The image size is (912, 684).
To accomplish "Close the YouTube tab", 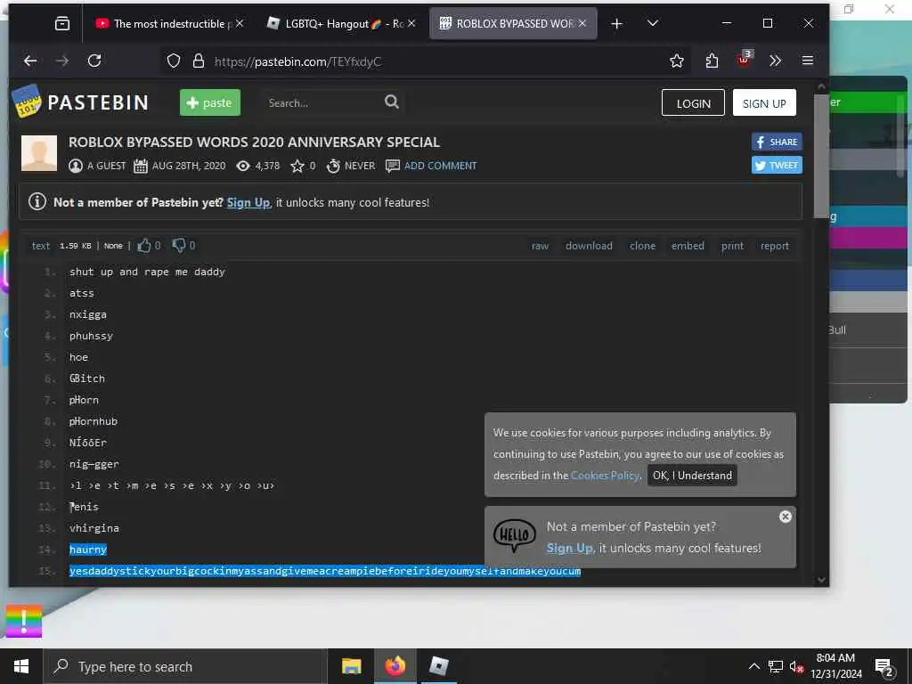I will coord(240,23).
